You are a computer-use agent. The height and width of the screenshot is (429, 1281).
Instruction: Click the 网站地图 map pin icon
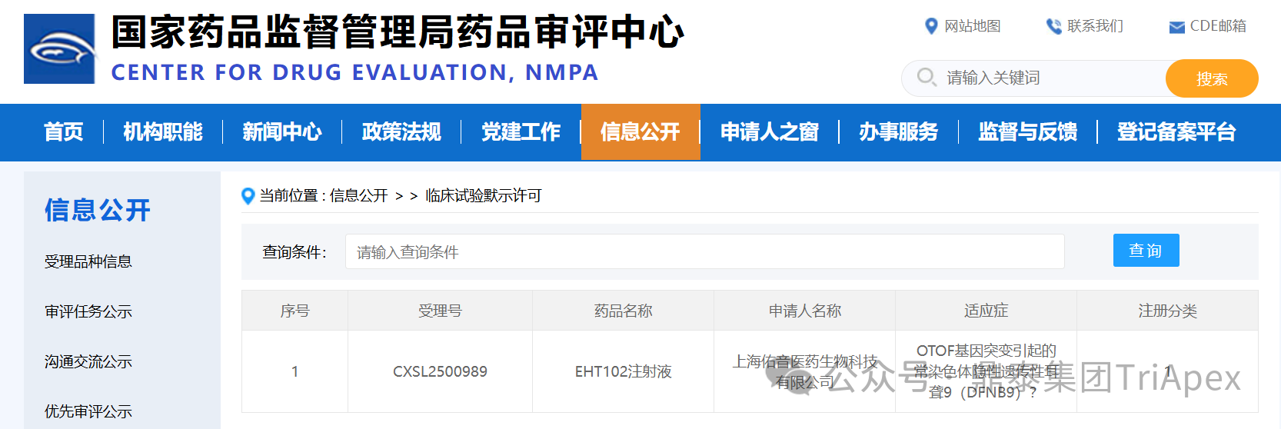tap(931, 26)
